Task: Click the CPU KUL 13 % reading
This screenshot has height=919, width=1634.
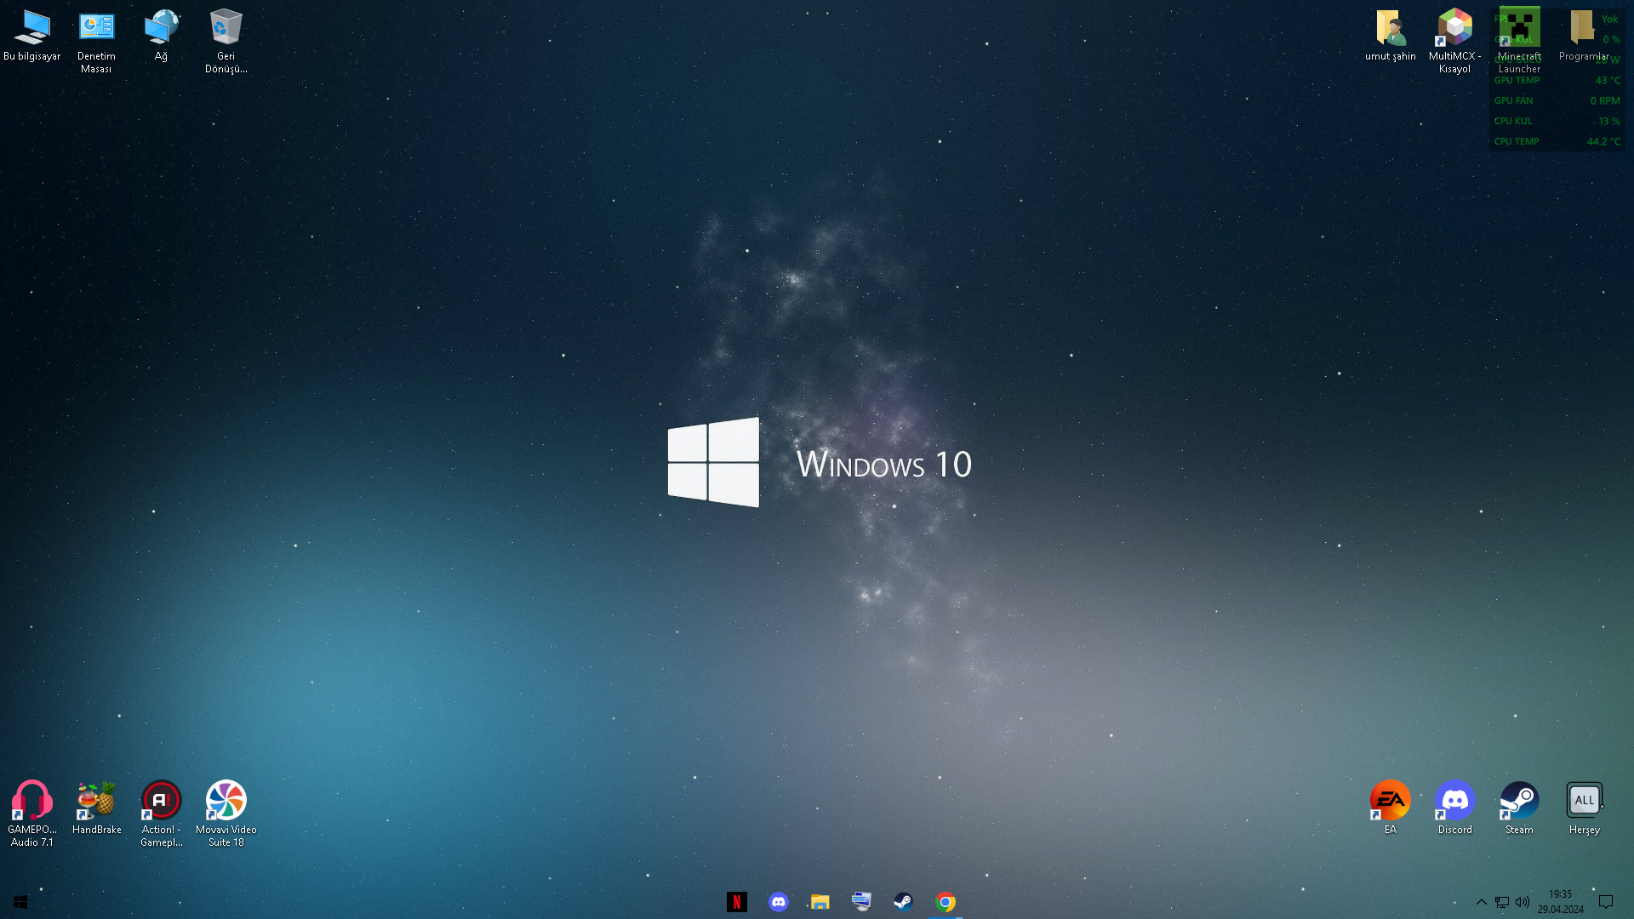Action: click(1557, 121)
